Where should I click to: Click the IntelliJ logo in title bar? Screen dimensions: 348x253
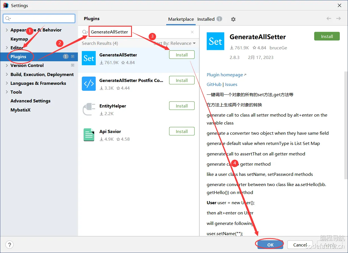coord(5,5)
